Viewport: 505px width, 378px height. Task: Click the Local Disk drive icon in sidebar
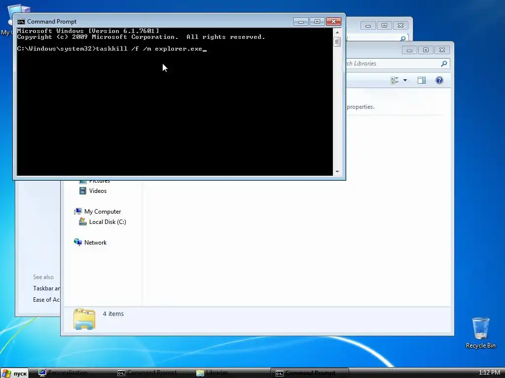tap(83, 221)
